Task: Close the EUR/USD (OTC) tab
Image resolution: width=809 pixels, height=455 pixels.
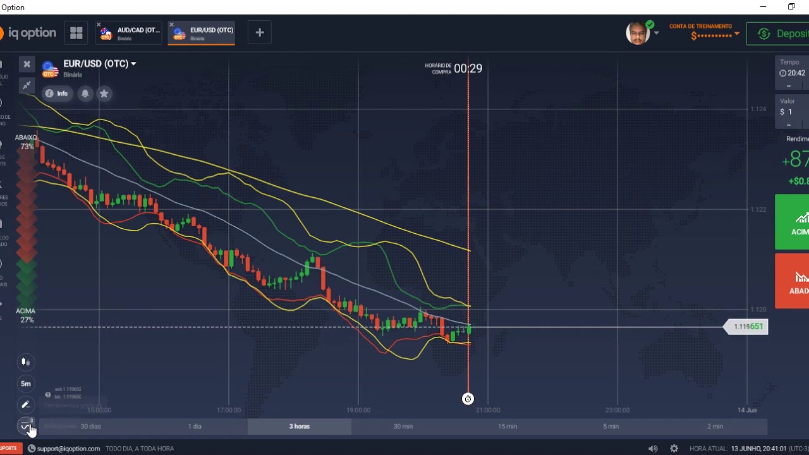Action: click(x=171, y=25)
